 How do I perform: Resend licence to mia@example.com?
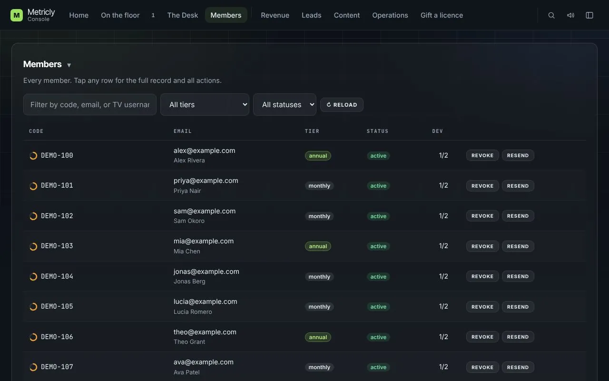(x=518, y=246)
